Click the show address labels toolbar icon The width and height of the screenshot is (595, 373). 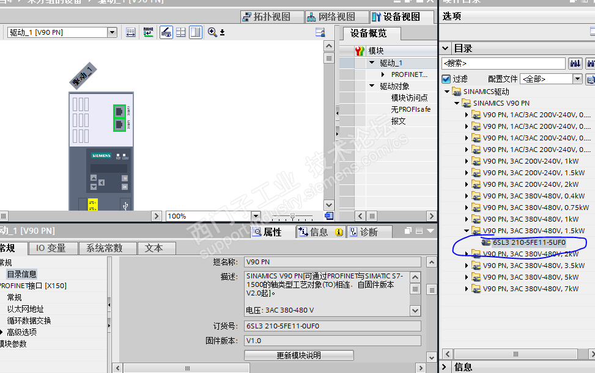[130, 32]
